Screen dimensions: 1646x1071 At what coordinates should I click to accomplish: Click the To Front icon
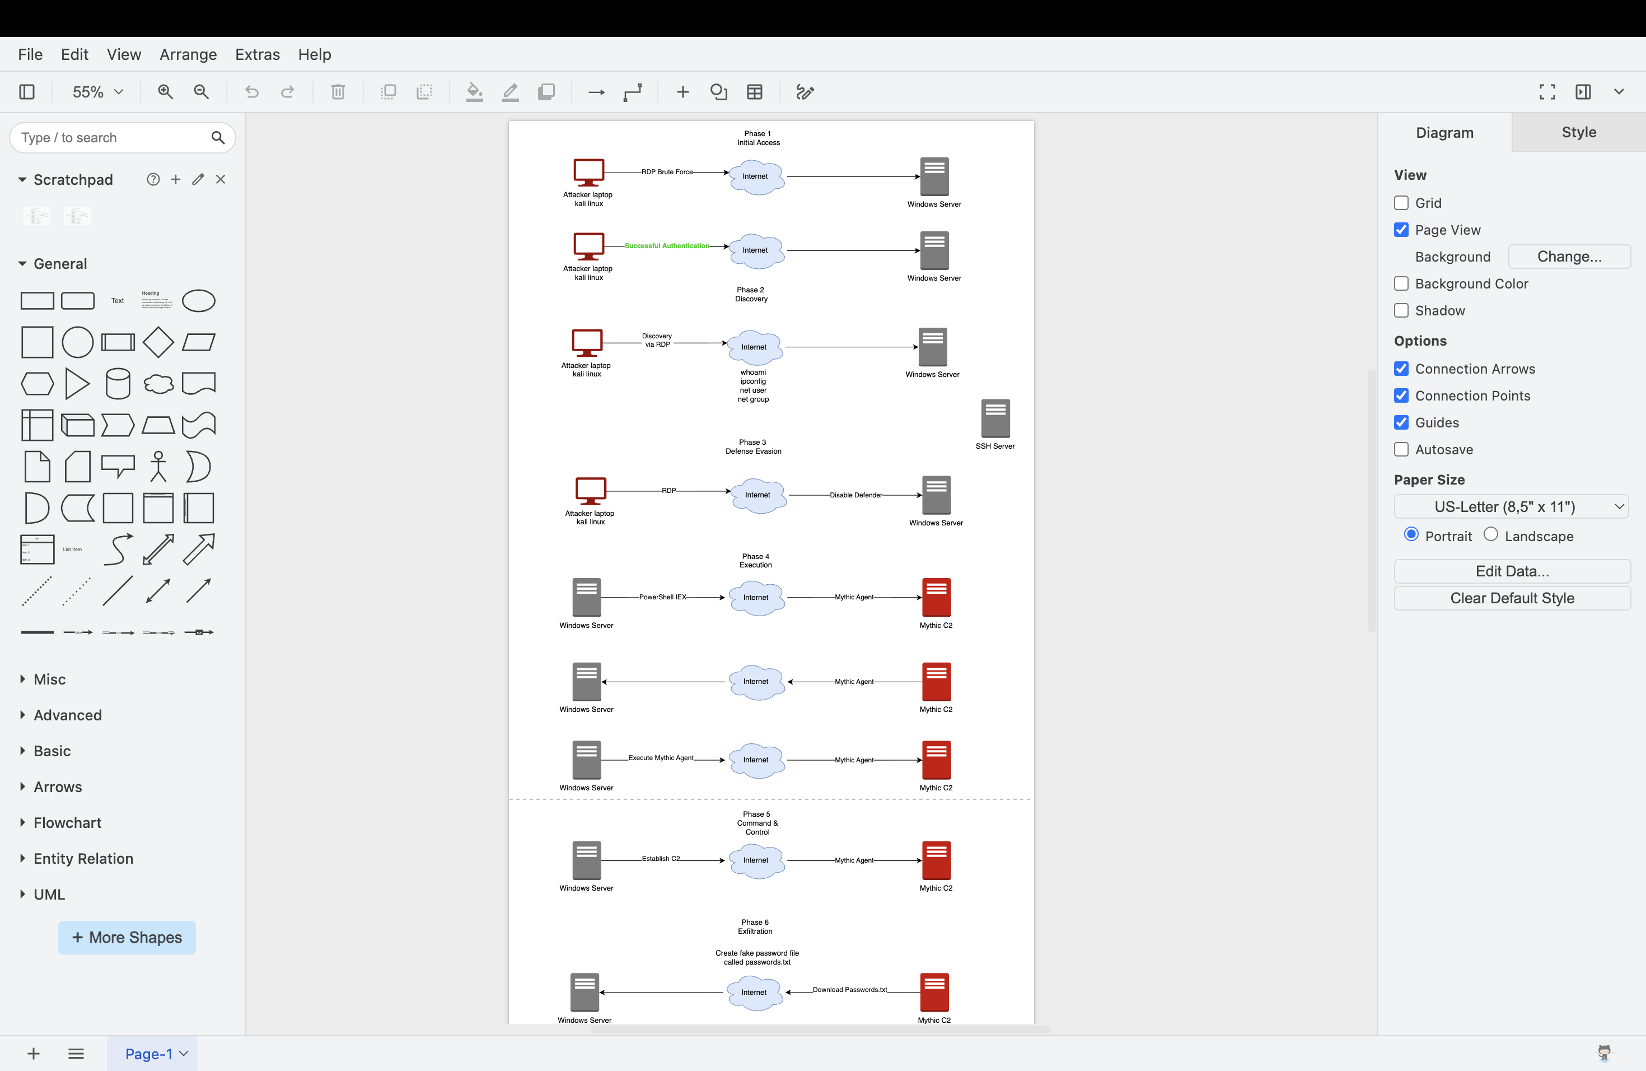[389, 92]
